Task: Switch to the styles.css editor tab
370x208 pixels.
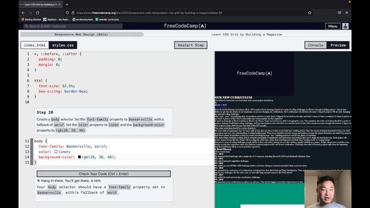Action: click(63, 45)
